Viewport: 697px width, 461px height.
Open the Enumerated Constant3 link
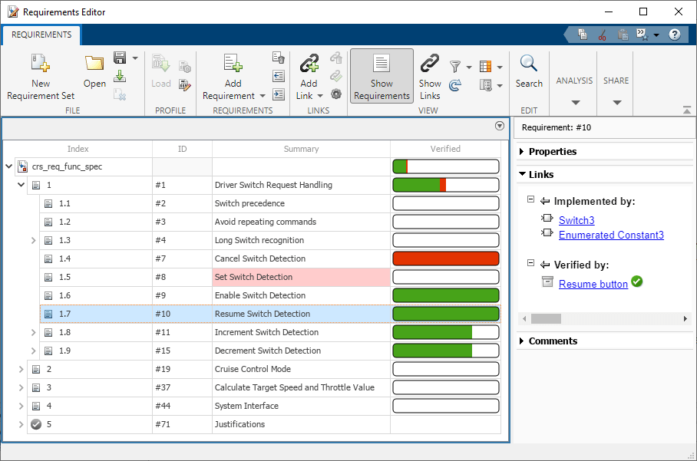tap(611, 235)
